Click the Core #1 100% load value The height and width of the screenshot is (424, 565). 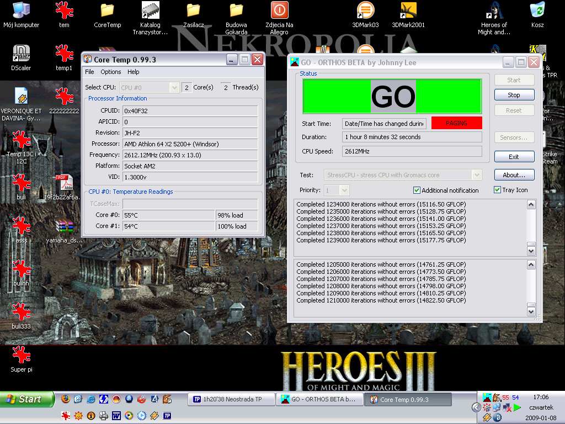coord(237,226)
